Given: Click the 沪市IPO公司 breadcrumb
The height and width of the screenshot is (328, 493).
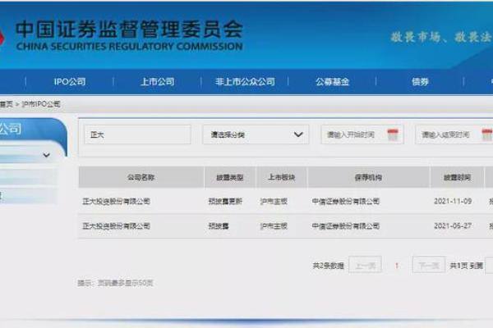Looking at the screenshot, I should (x=41, y=104).
